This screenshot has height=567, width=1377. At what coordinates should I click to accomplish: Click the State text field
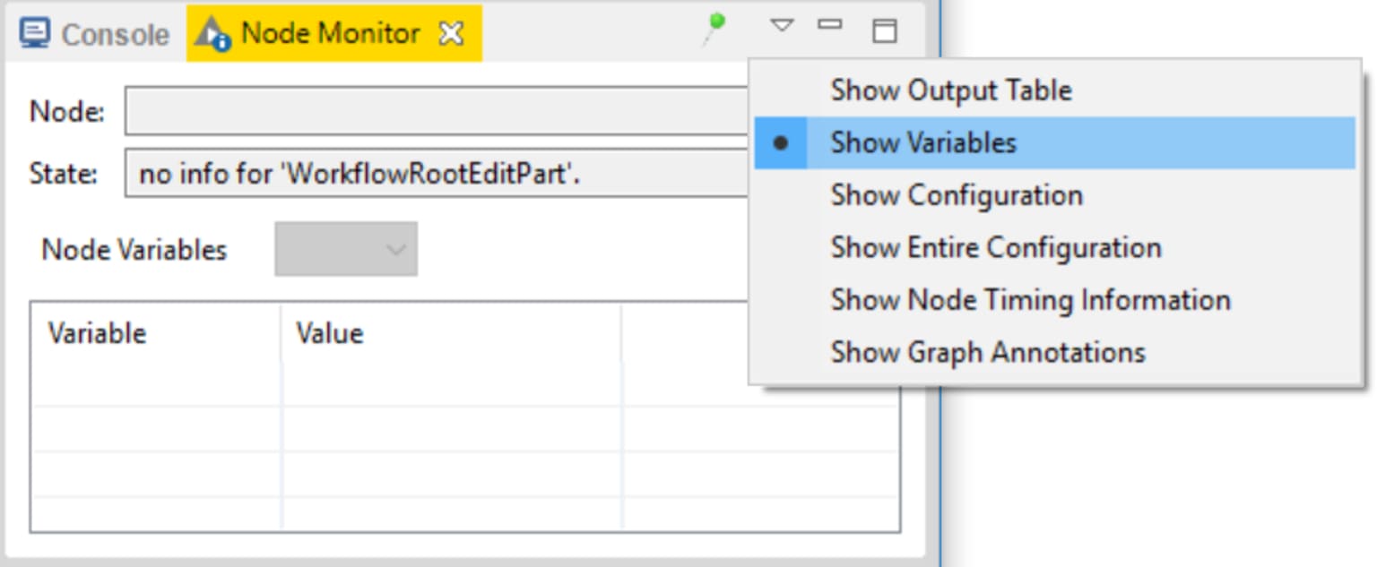click(437, 172)
